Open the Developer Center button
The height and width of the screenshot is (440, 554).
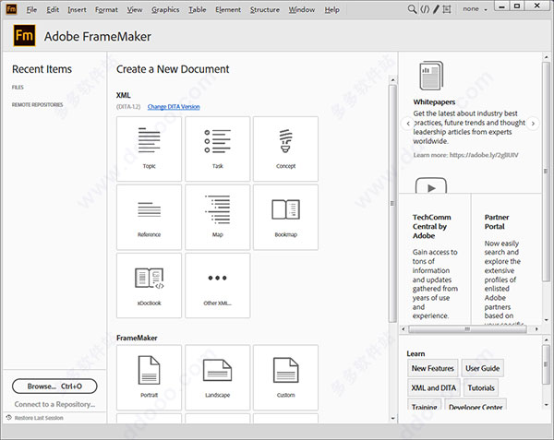pyautogui.click(x=476, y=405)
